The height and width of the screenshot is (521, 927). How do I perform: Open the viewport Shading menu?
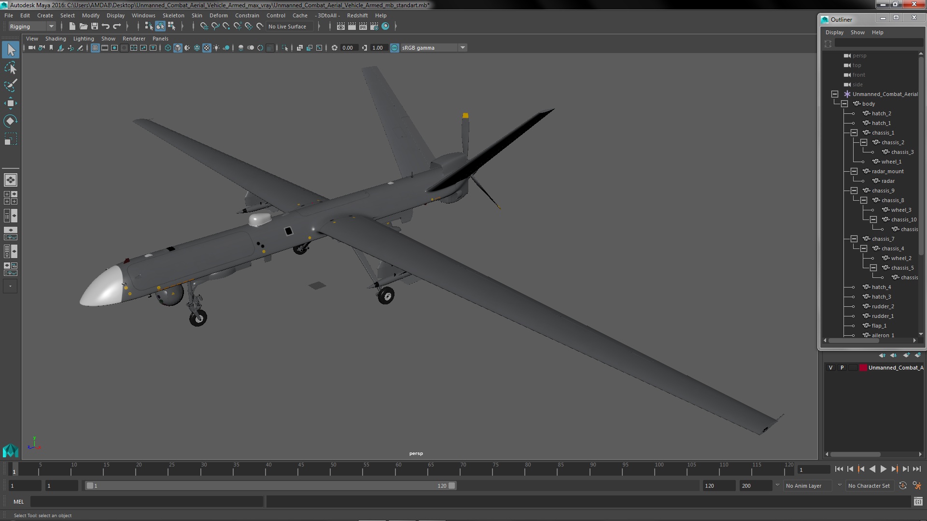[x=56, y=39]
